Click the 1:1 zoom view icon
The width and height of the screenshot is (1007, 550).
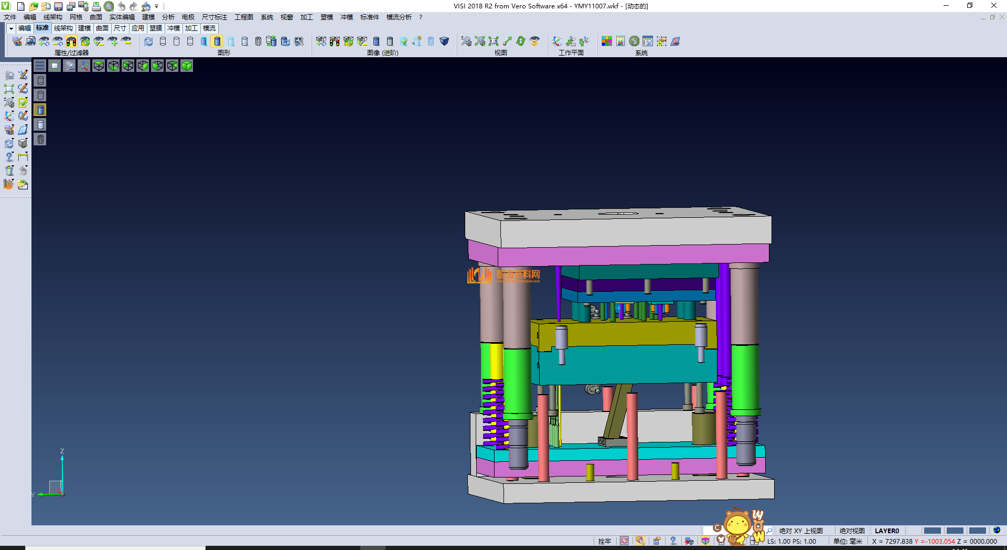coord(494,41)
